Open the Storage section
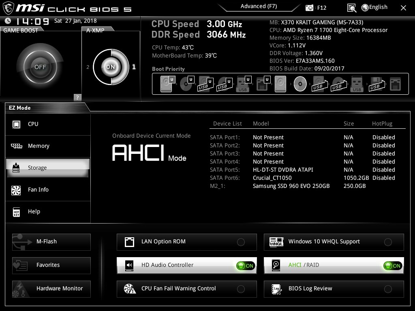This screenshot has width=415, height=311. pyautogui.click(x=48, y=168)
